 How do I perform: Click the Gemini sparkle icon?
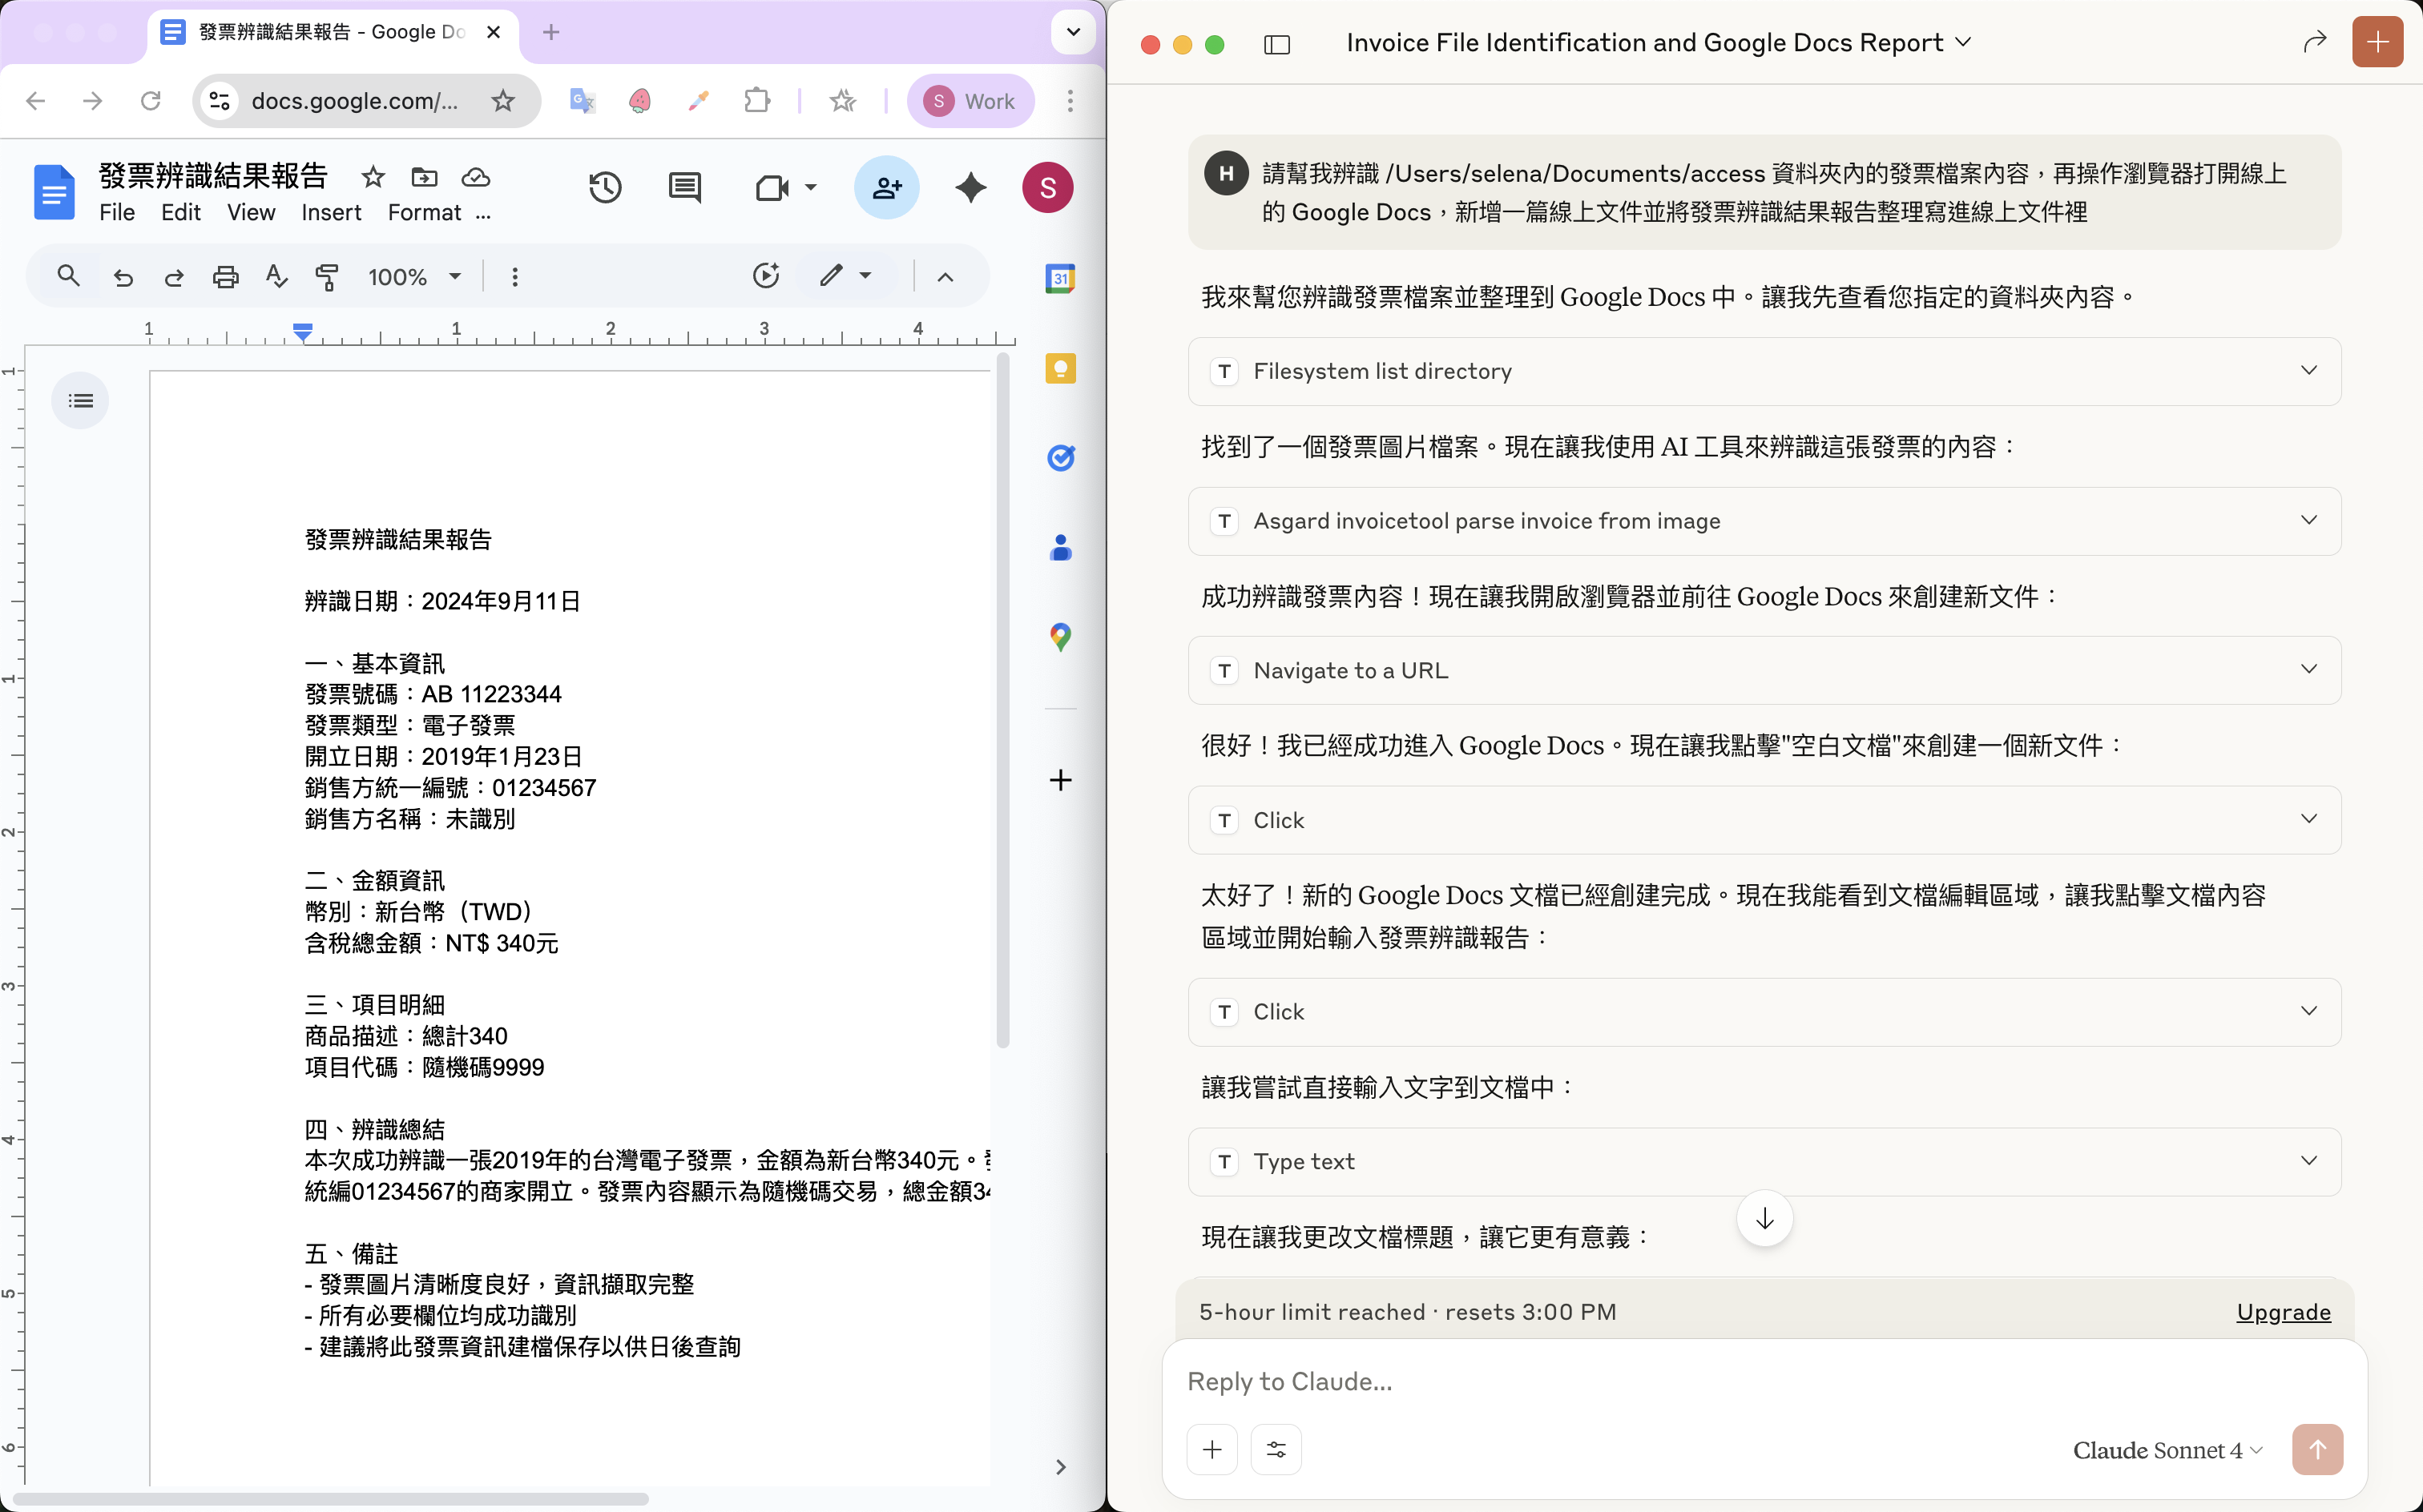click(970, 187)
